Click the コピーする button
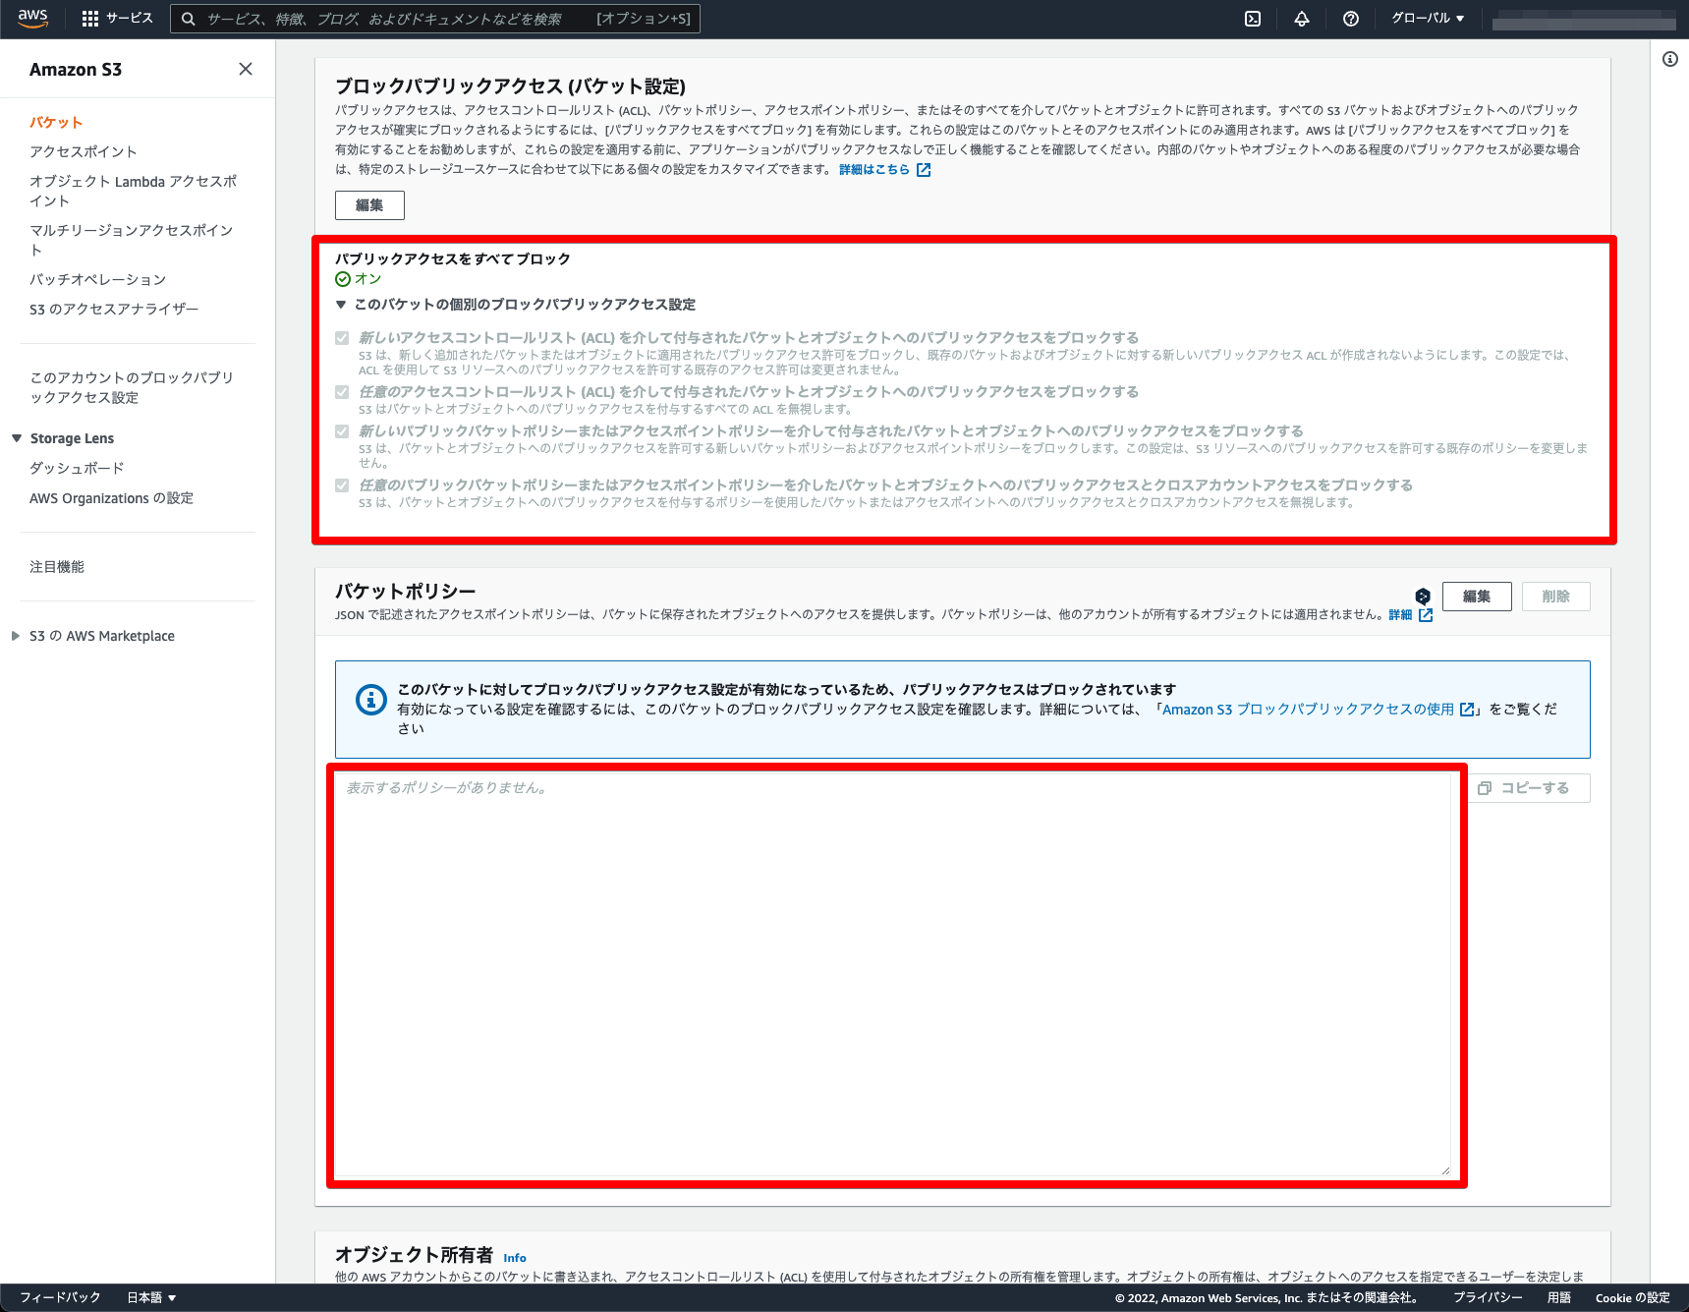Image resolution: width=1689 pixels, height=1312 pixels. [1529, 788]
